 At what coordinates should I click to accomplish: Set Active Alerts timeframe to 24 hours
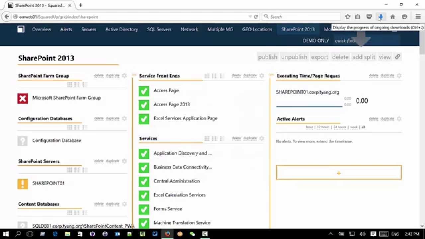pos(340,127)
